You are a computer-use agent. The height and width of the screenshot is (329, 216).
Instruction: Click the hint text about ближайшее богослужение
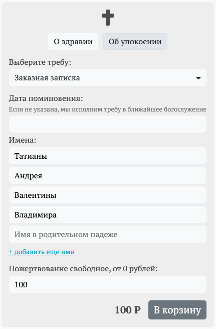pyautogui.click(x=108, y=109)
